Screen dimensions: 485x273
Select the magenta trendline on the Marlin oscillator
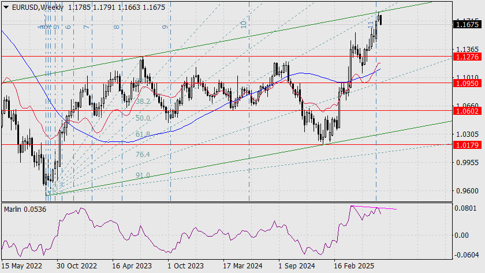374,207
